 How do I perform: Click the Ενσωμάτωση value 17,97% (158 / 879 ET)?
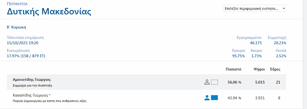[26, 56]
